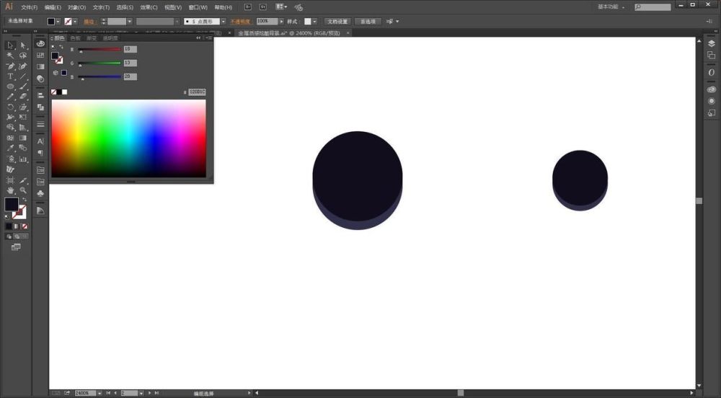Switch to the 色板 panel tab
Screen dimensions: 721x398
[75, 38]
